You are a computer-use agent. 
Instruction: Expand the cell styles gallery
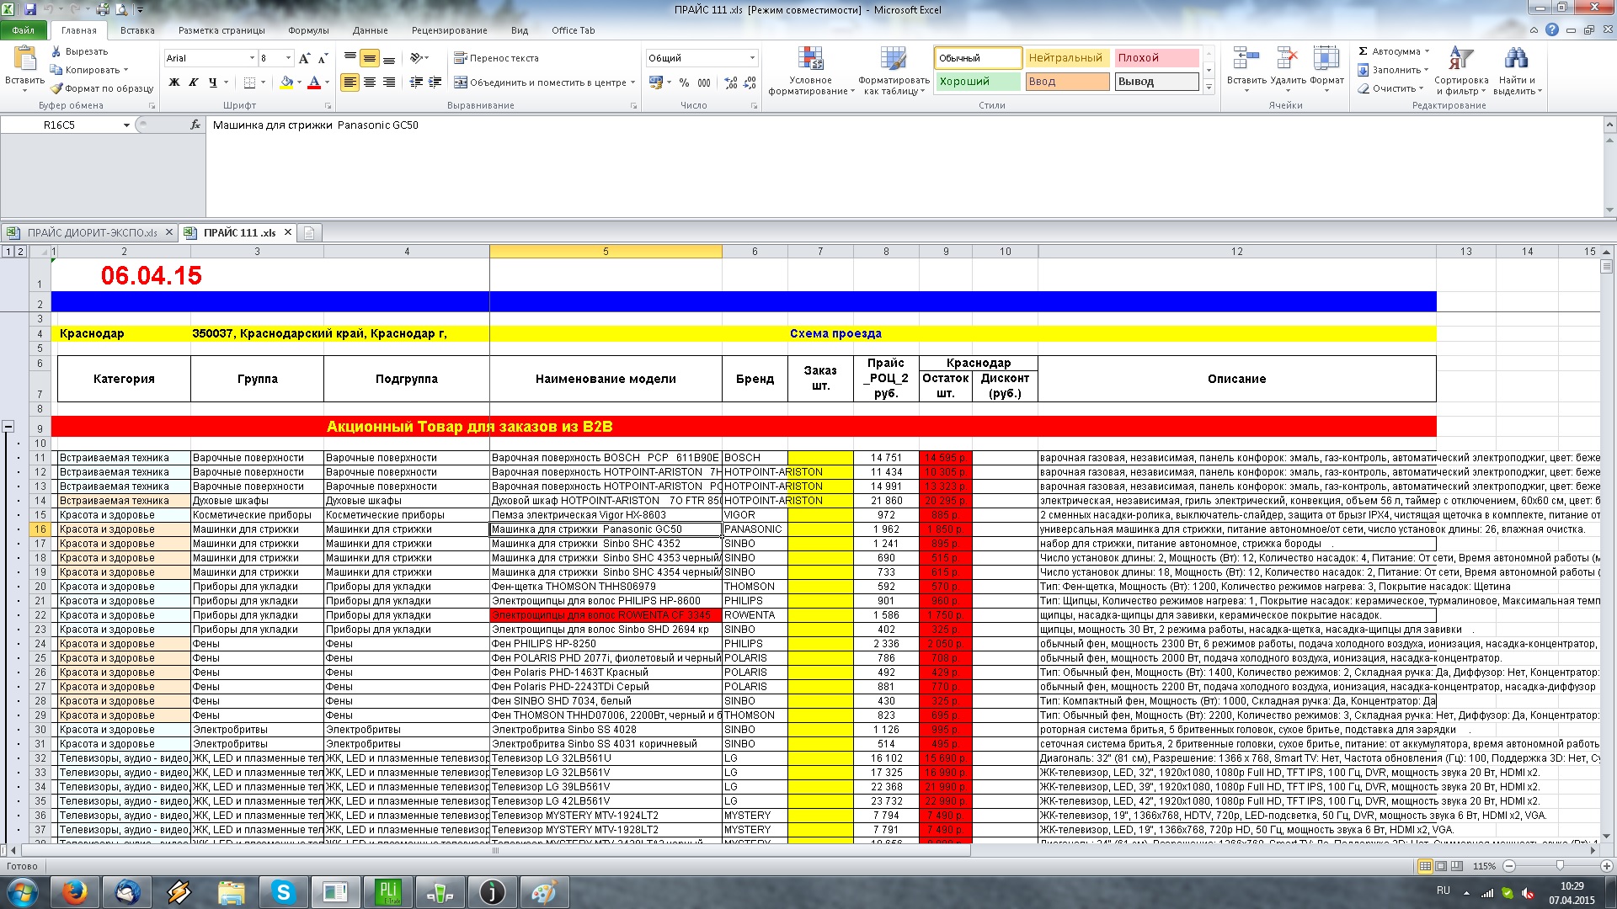pyautogui.click(x=1209, y=87)
